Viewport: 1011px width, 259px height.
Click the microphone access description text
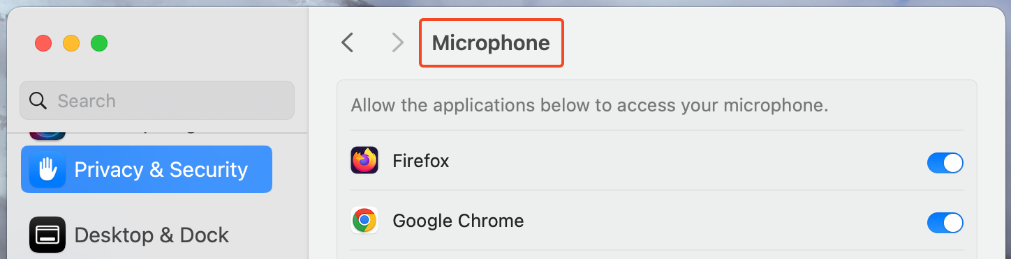point(589,106)
